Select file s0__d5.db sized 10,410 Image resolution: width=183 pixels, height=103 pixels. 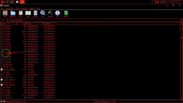(x=7, y=31)
